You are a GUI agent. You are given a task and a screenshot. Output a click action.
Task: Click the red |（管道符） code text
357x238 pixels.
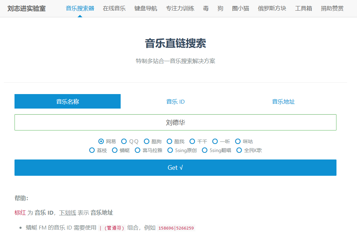pos(112,228)
